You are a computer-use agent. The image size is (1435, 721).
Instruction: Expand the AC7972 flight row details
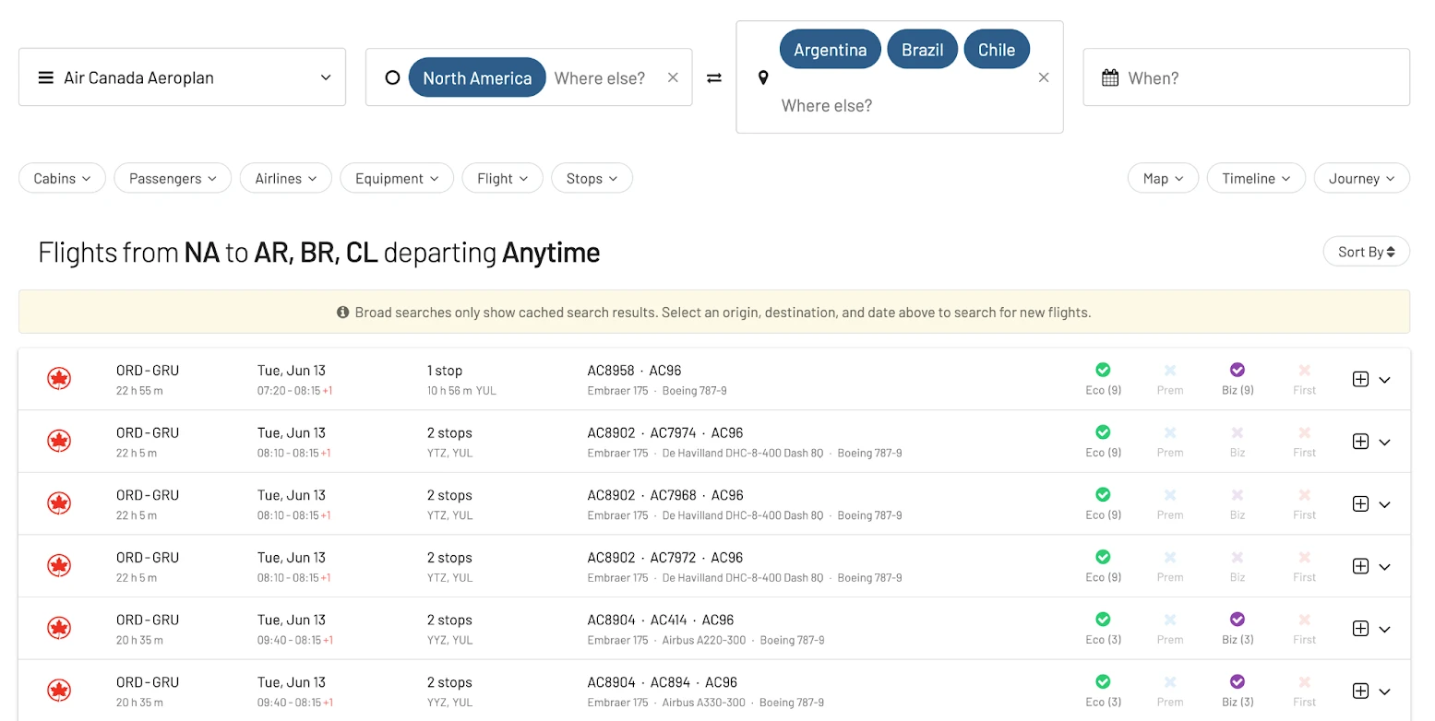(1384, 567)
